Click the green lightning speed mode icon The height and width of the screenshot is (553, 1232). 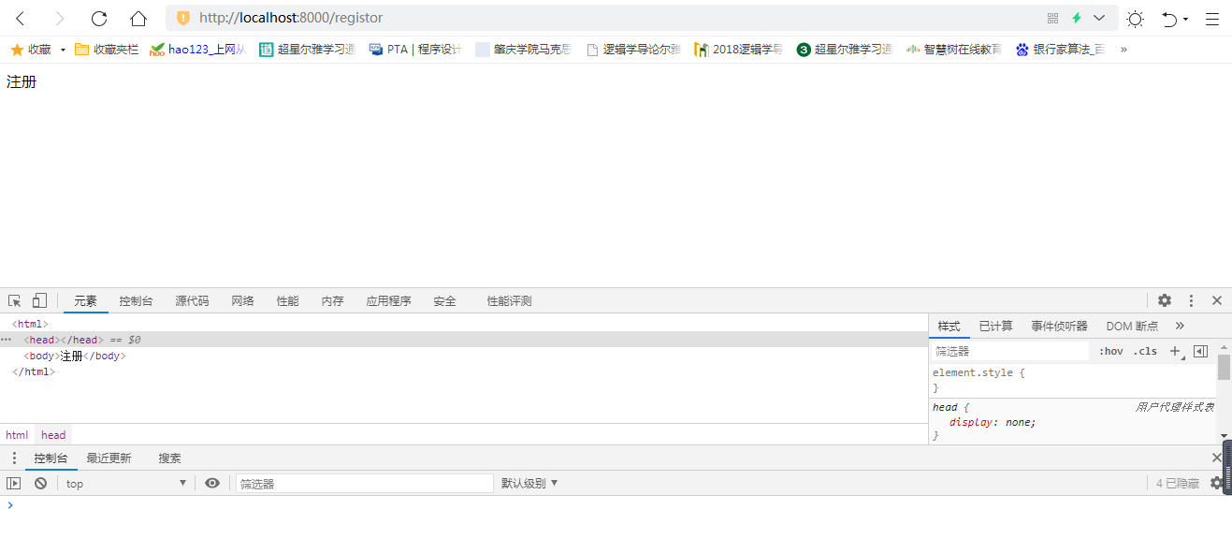(1077, 18)
